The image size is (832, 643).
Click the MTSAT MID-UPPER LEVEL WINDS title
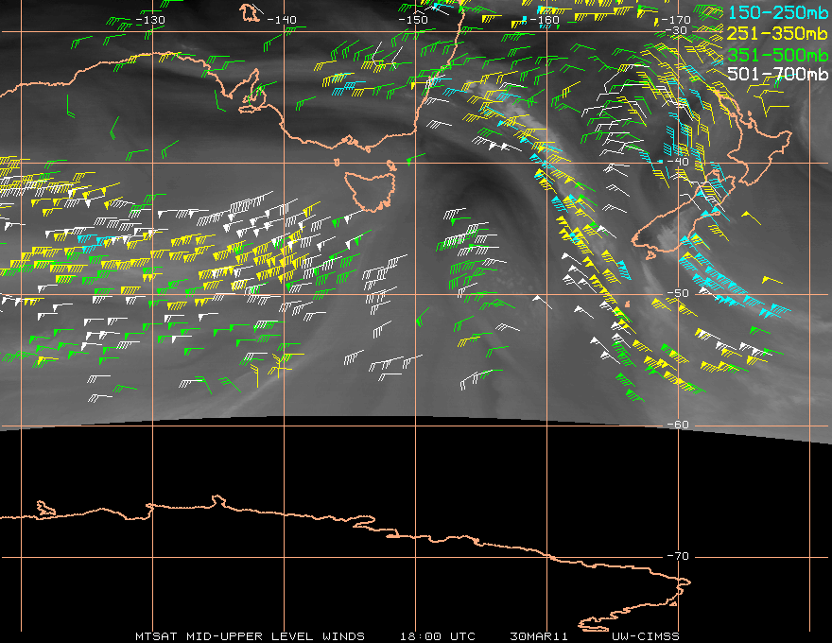pos(250,636)
